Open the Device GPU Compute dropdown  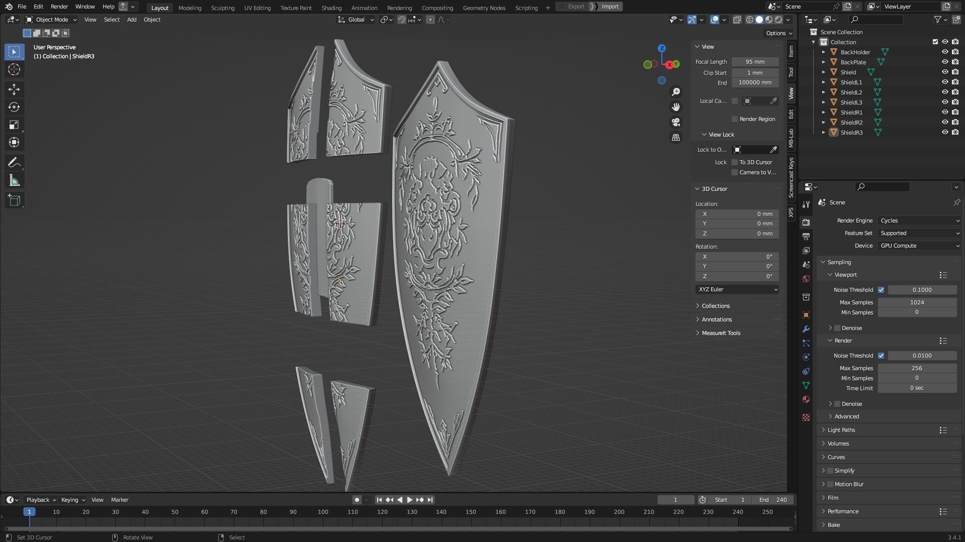pos(919,246)
